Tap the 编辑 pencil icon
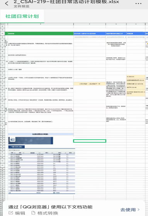This screenshot has width=148, height=216. pyautogui.click(x=10, y=213)
